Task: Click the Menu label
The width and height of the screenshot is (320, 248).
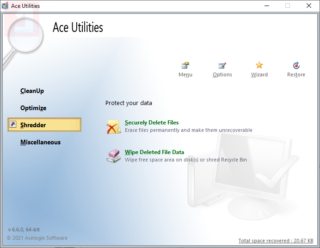Action: click(185, 74)
